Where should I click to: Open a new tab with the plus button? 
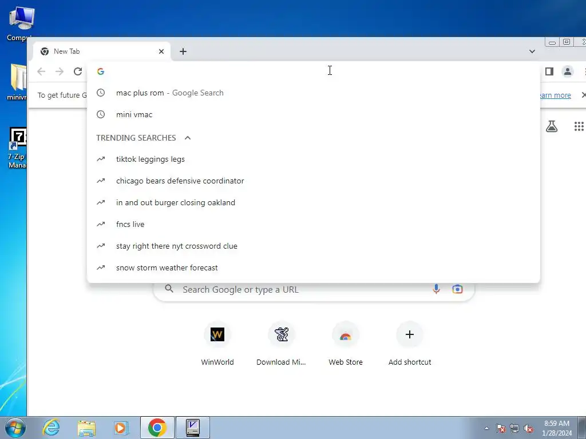coord(183,51)
